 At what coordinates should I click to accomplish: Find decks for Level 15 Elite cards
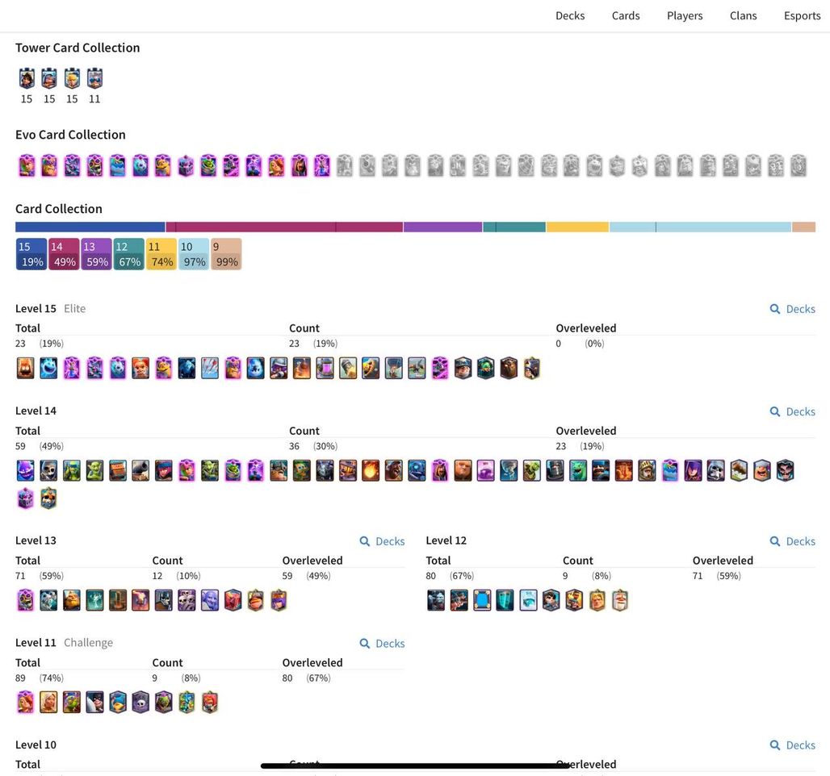point(792,309)
